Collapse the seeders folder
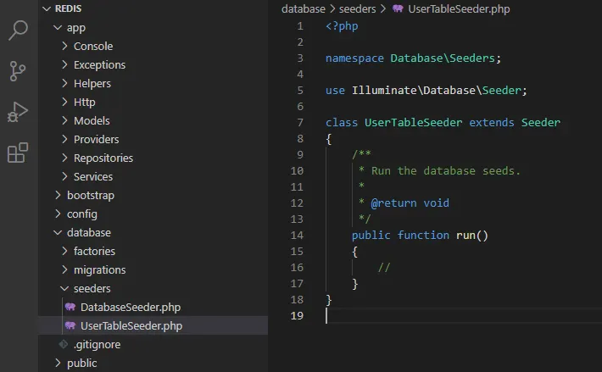The image size is (602, 372). [x=64, y=288]
